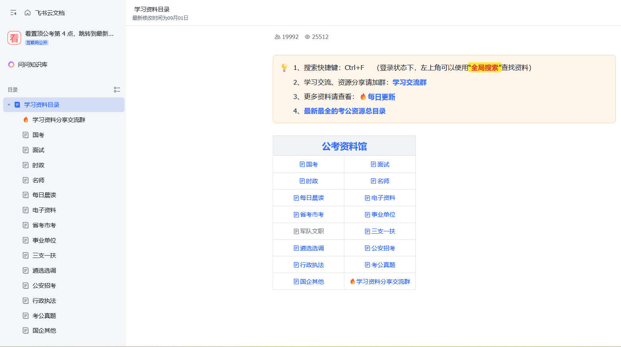Click the document icon beside sidebar 名师
621x347 pixels.
[25, 180]
